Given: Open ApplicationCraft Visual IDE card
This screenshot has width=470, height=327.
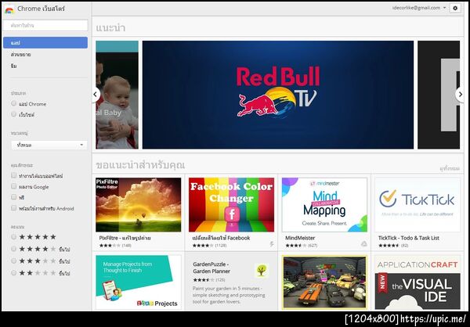Looking at the screenshot, I should [x=418, y=282].
